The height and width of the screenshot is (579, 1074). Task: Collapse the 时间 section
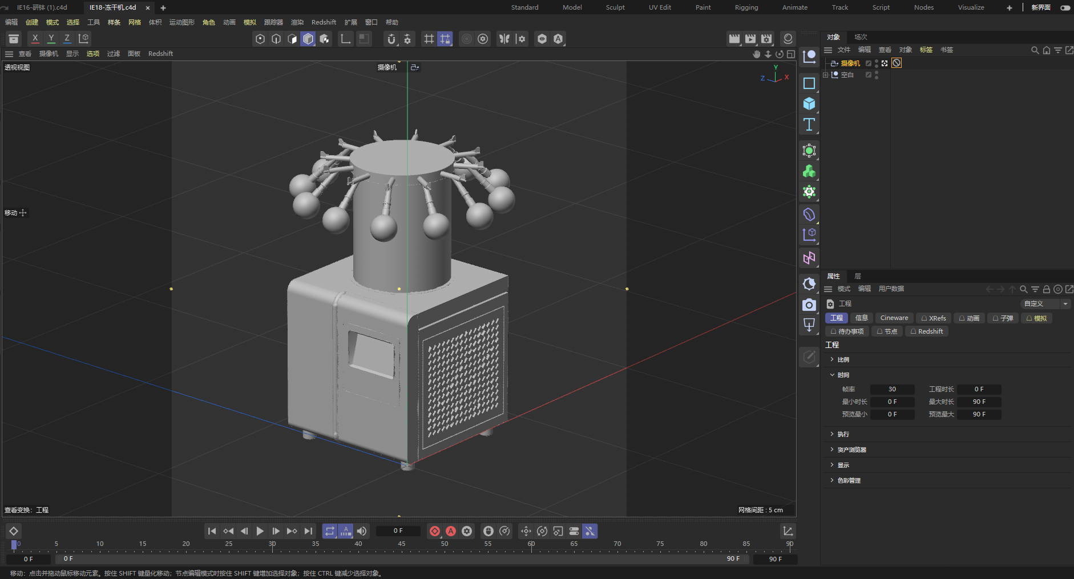coord(832,375)
